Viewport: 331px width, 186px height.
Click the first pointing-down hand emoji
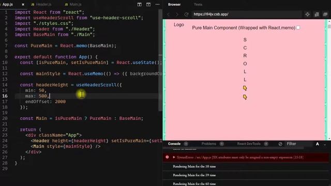click(x=245, y=88)
